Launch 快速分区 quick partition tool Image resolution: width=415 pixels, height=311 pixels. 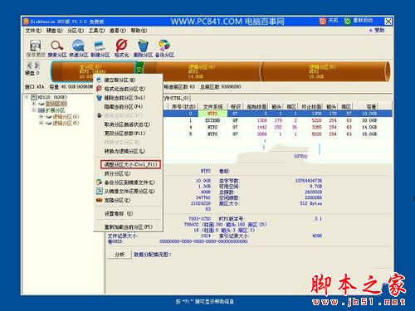(79, 46)
